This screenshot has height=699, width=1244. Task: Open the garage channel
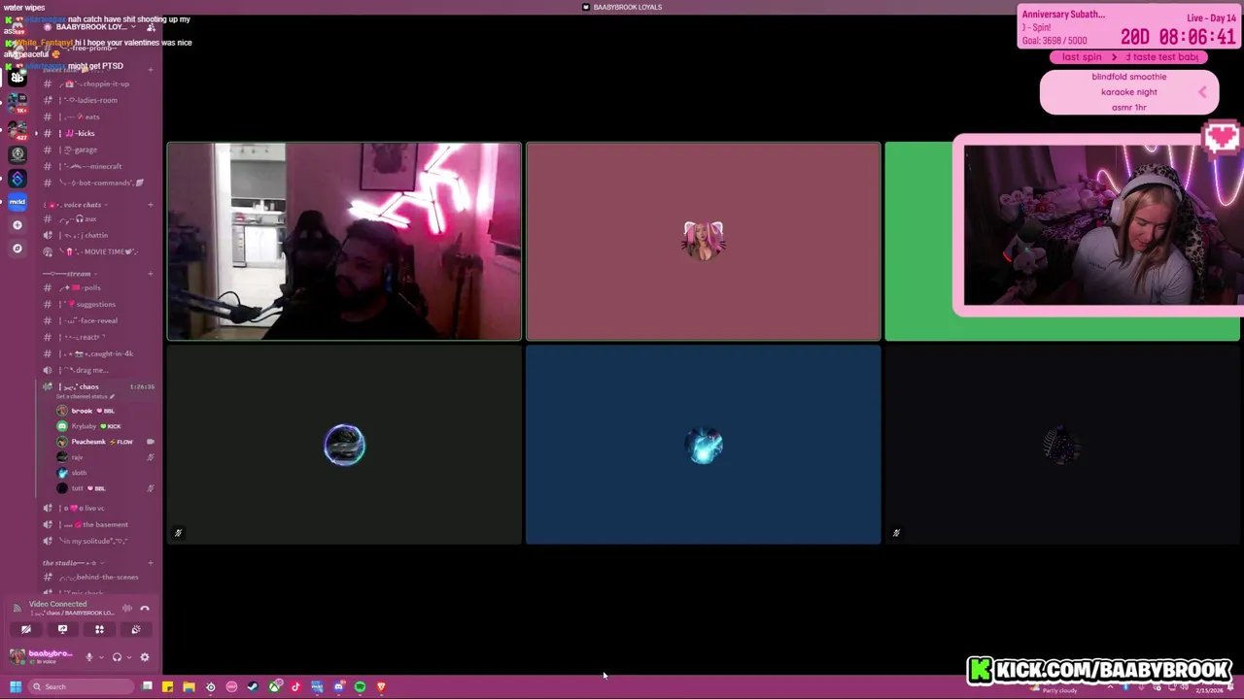click(x=97, y=150)
